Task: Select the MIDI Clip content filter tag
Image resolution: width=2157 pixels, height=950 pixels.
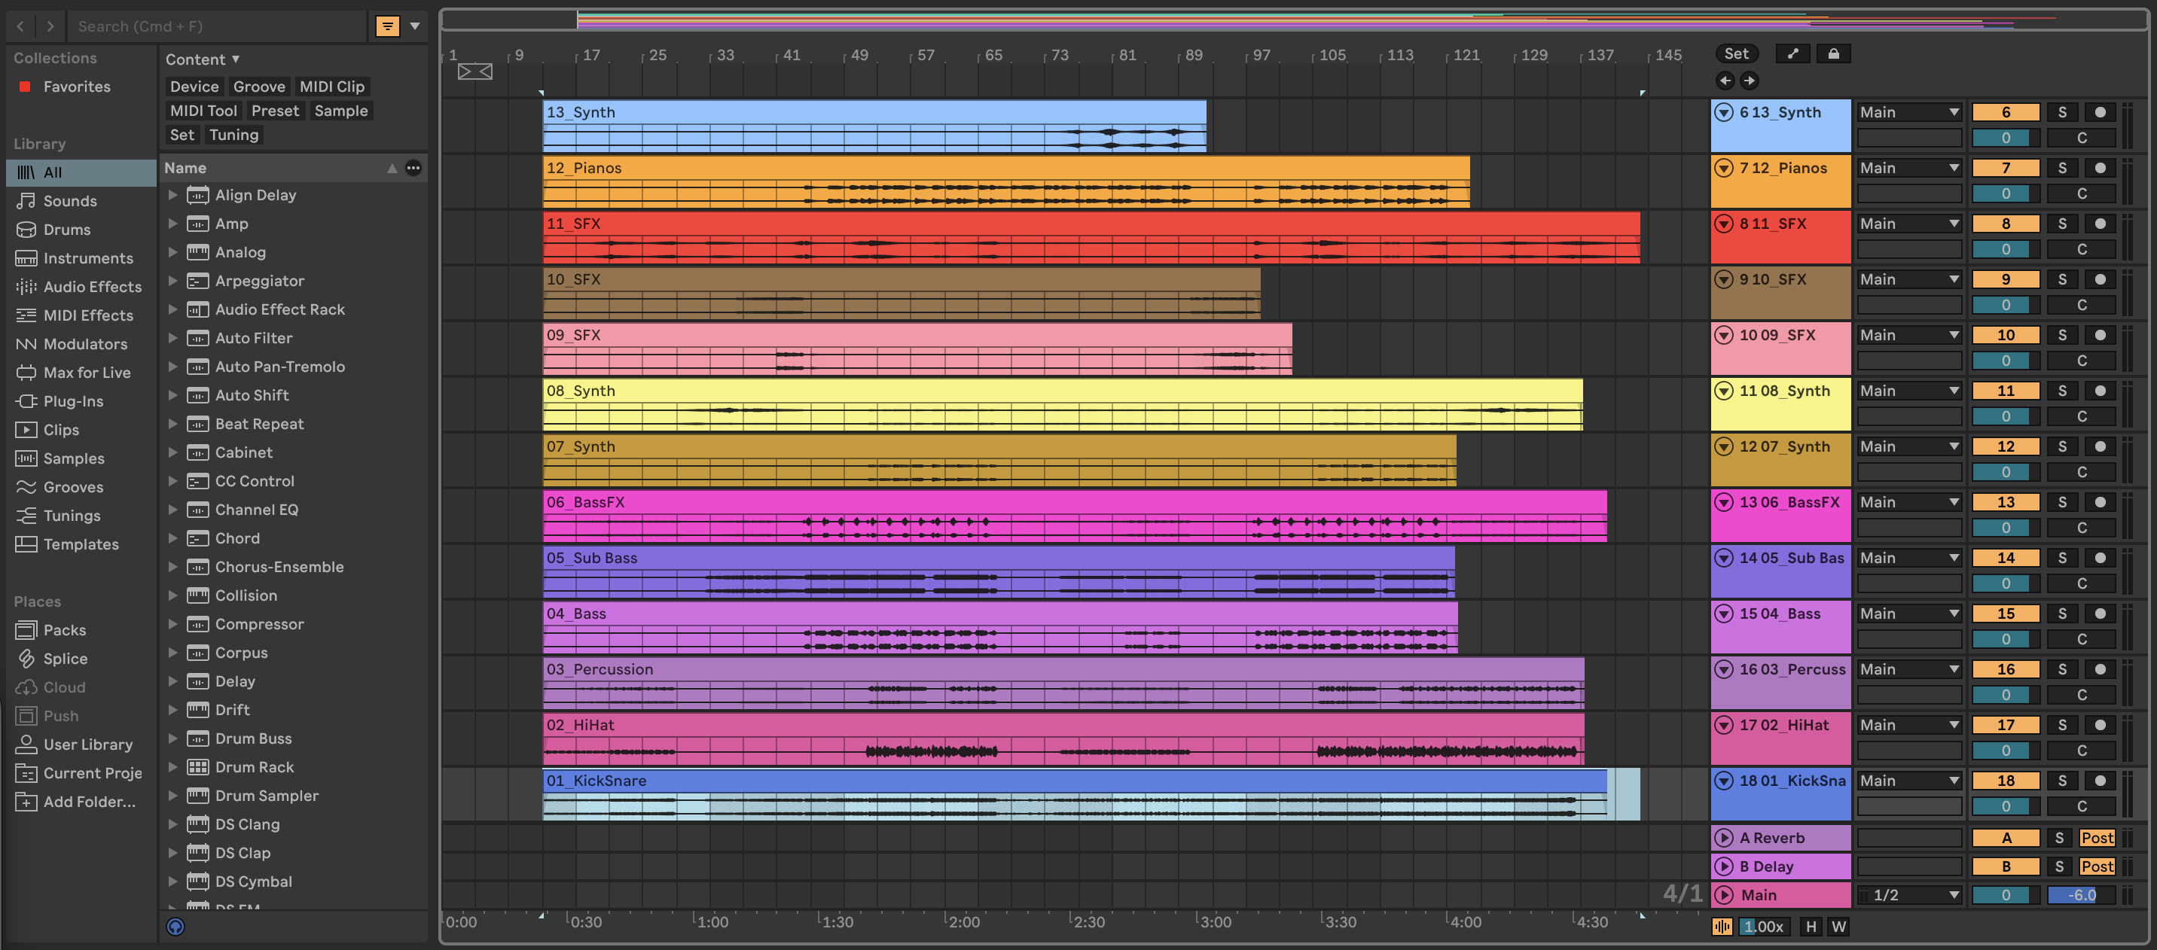Action: (331, 87)
